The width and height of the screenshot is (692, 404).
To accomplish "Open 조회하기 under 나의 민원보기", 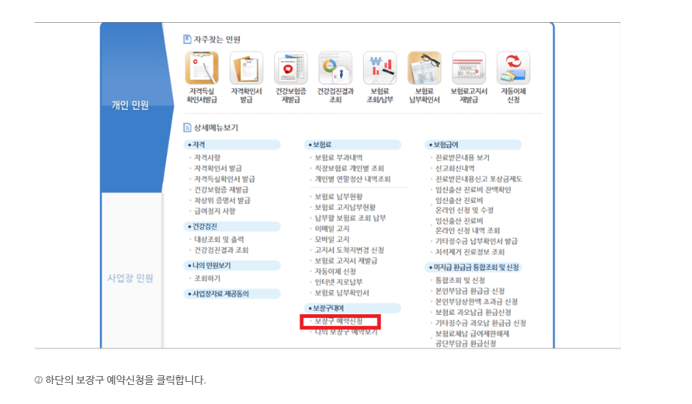I will click(x=207, y=279).
